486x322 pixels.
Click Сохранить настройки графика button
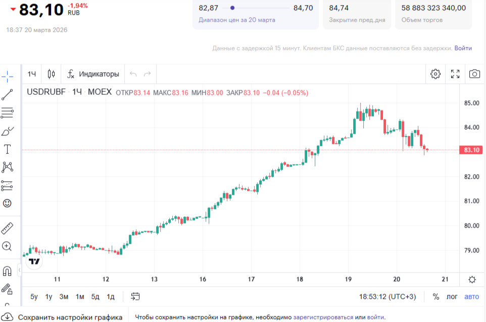(64, 317)
